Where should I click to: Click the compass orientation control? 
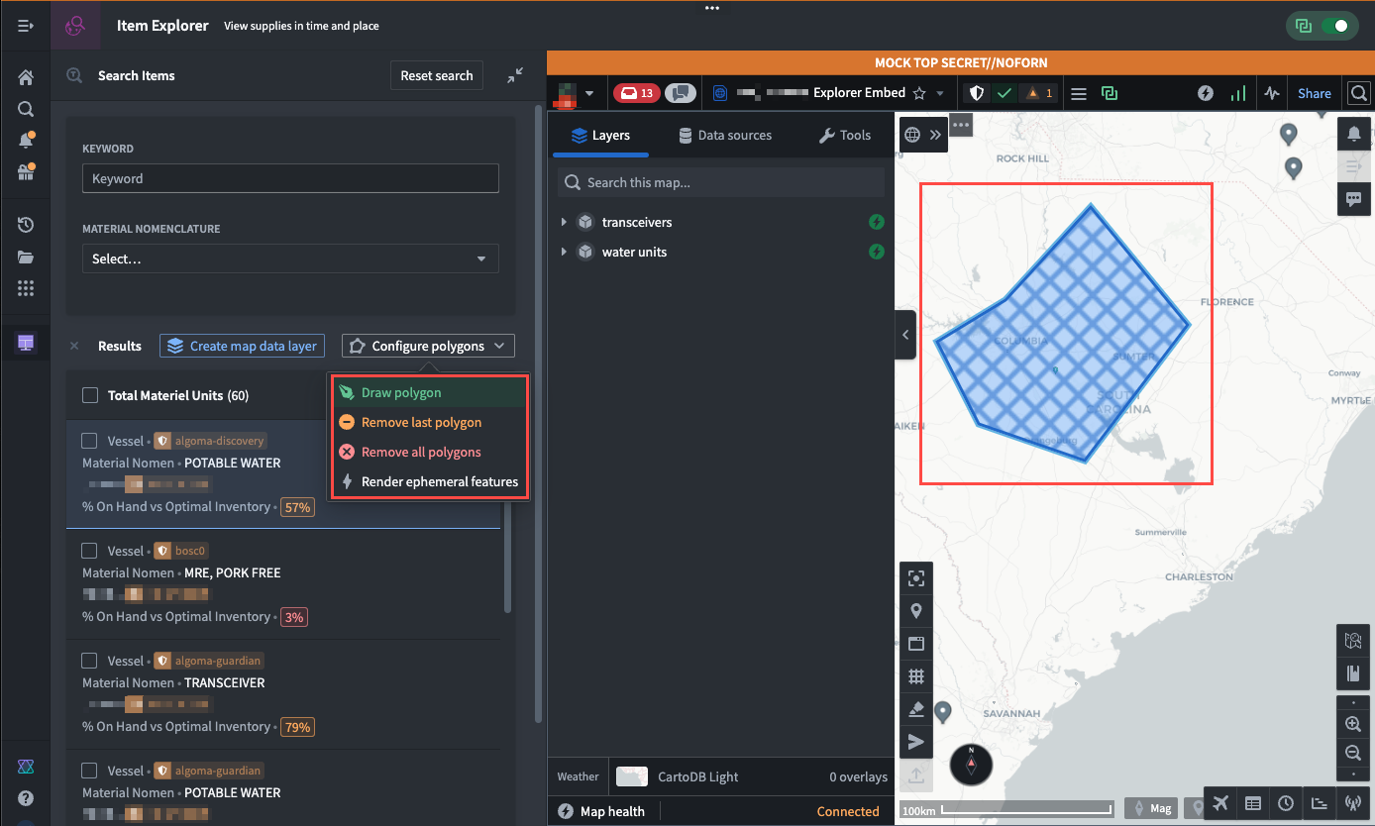pos(971,765)
